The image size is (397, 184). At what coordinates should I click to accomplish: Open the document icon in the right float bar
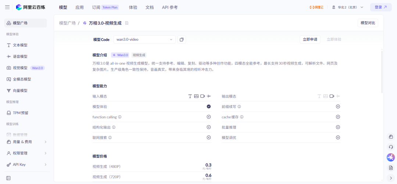pos(391,168)
